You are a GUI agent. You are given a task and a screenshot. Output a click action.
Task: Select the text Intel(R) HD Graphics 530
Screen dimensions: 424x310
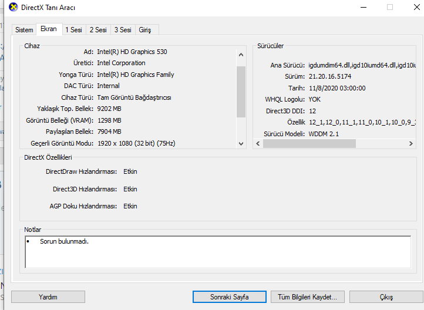(132, 52)
